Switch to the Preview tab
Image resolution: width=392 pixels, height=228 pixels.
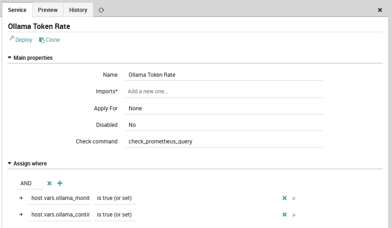pyautogui.click(x=48, y=10)
